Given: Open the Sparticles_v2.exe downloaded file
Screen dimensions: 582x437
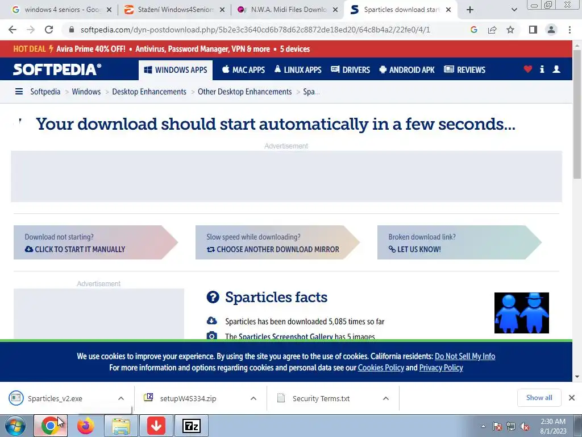Looking at the screenshot, I should tap(55, 398).
